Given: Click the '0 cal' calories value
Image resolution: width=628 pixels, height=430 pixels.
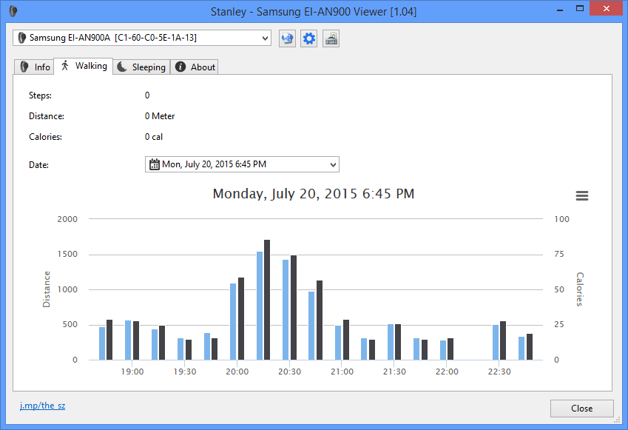Looking at the screenshot, I should (x=153, y=137).
